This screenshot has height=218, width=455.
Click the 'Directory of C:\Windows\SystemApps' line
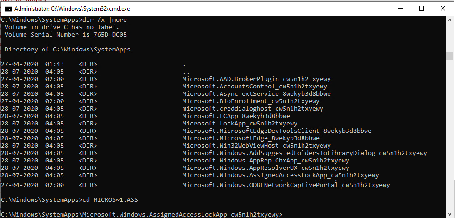click(x=67, y=49)
